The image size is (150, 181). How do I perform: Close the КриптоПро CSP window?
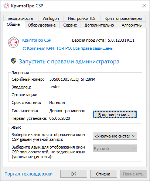point(144,6)
